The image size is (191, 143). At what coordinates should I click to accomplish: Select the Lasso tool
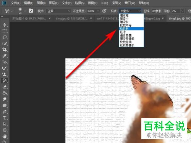(x=5, y=37)
